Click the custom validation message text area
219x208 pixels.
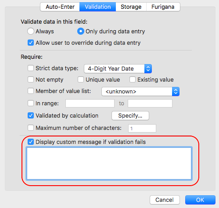point(109,163)
